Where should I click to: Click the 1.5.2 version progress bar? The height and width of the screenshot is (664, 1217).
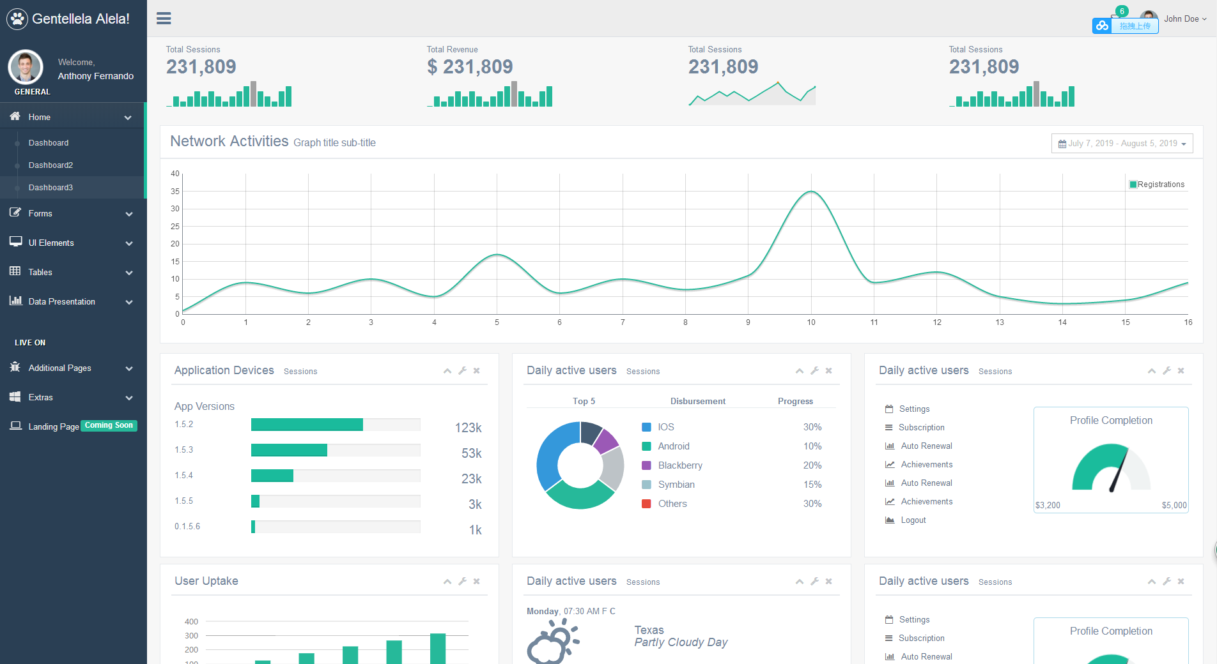point(336,425)
